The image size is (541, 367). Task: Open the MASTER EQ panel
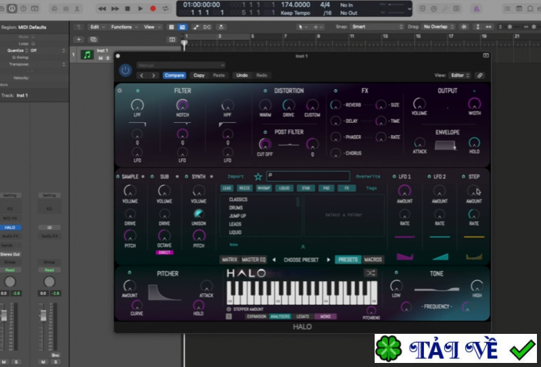click(254, 260)
